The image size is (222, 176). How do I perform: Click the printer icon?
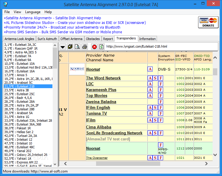tap(85, 47)
